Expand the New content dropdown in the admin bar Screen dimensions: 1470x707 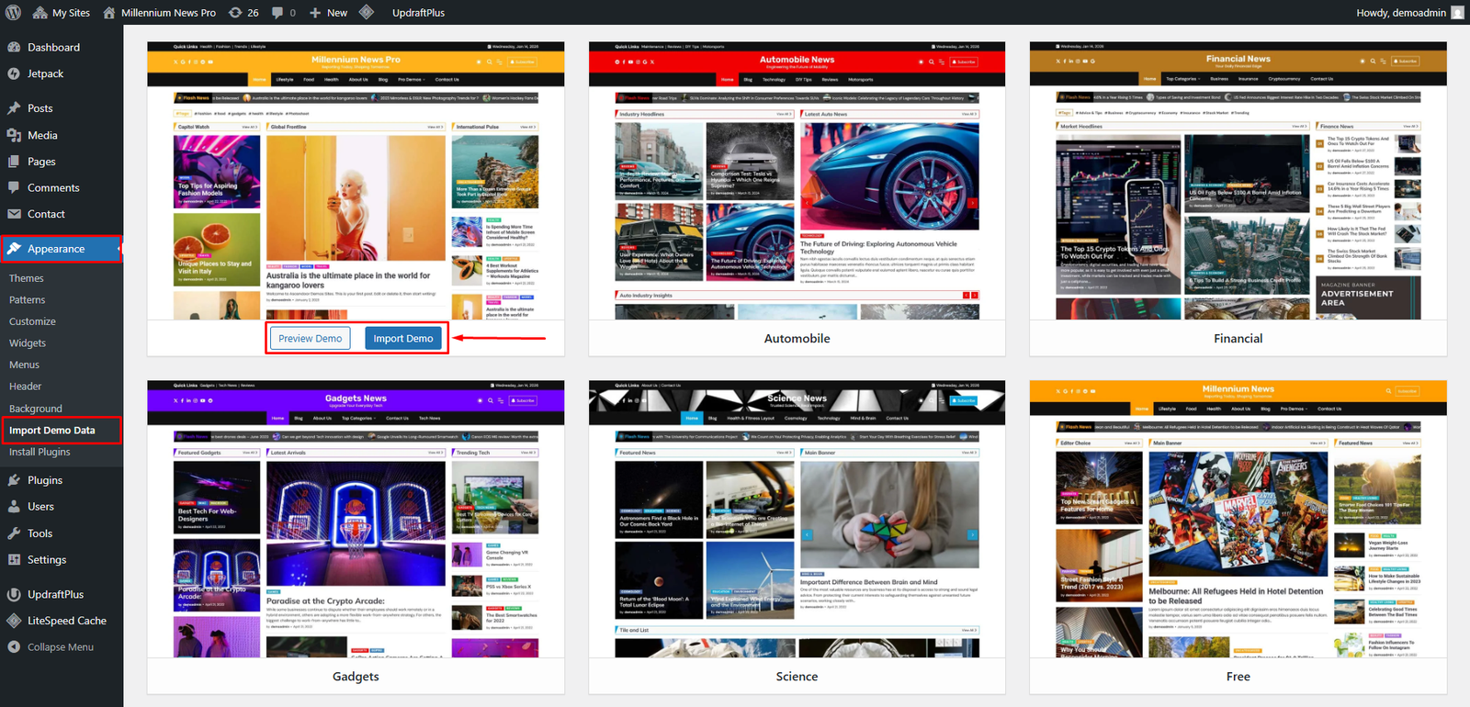pos(328,13)
